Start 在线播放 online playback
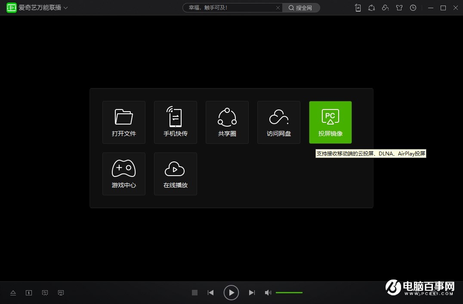This screenshot has width=463, height=304. pyautogui.click(x=175, y=173)
